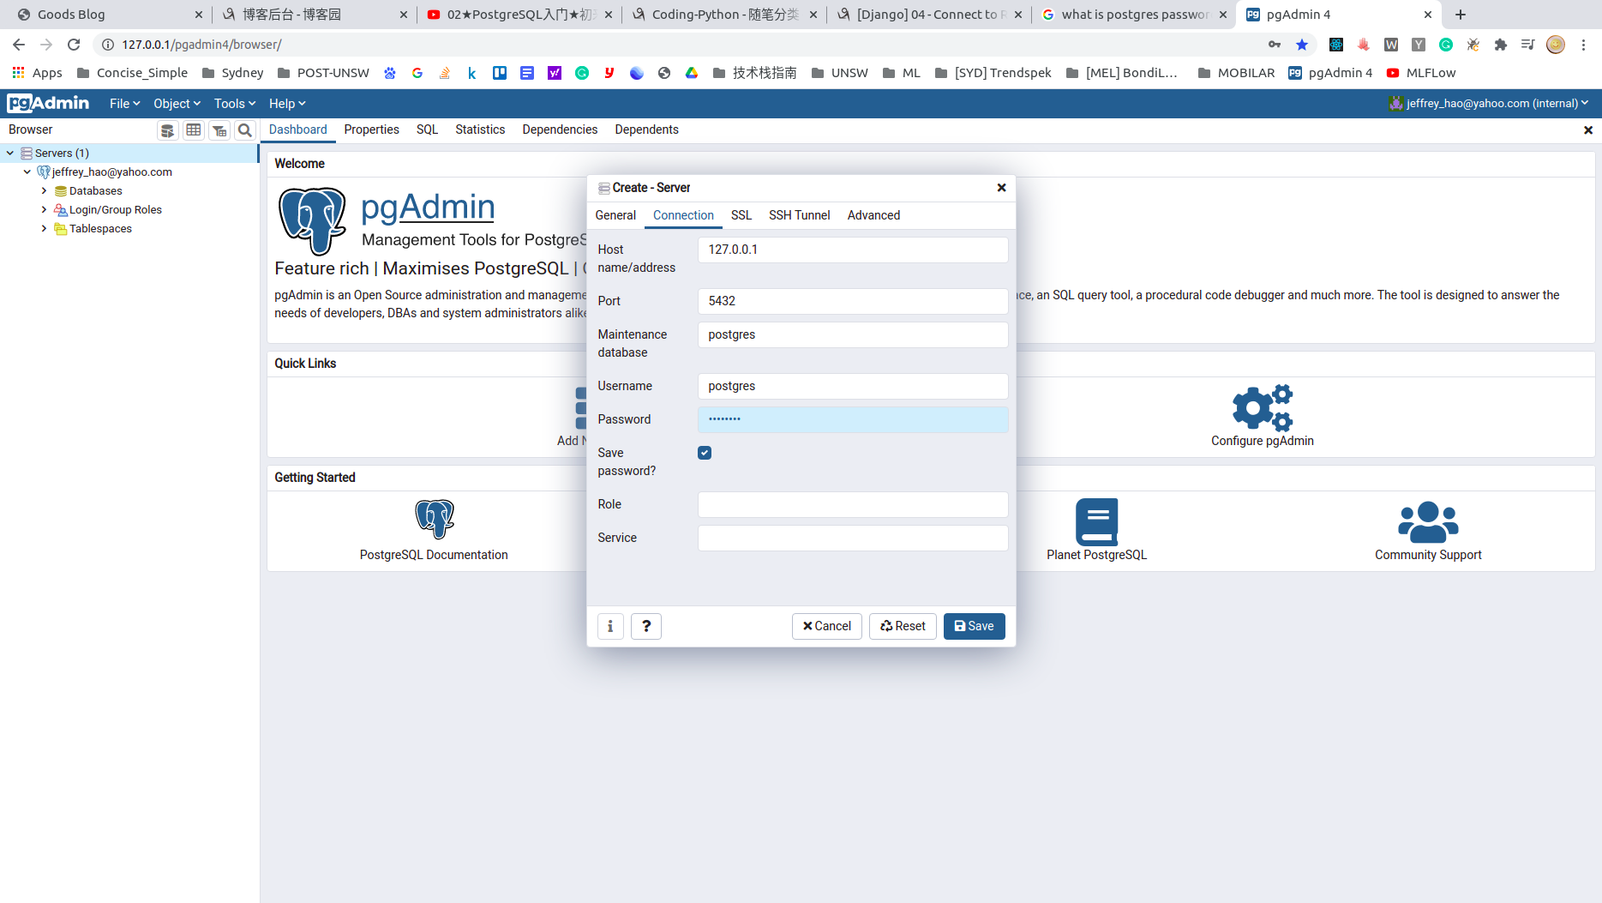Click the bookmark star icon in address bar
This screenshot has height=903, width=1602.
[x=1302, y=45]
